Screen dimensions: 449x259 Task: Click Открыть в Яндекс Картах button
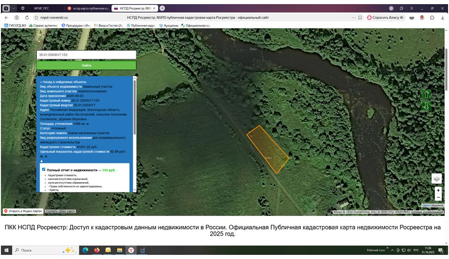click(x=23, y=211)
